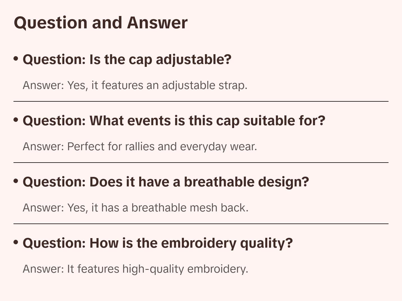Select the 'How is the embroidery quality?' question
The image size is (402, 301).
coord(157,243)
